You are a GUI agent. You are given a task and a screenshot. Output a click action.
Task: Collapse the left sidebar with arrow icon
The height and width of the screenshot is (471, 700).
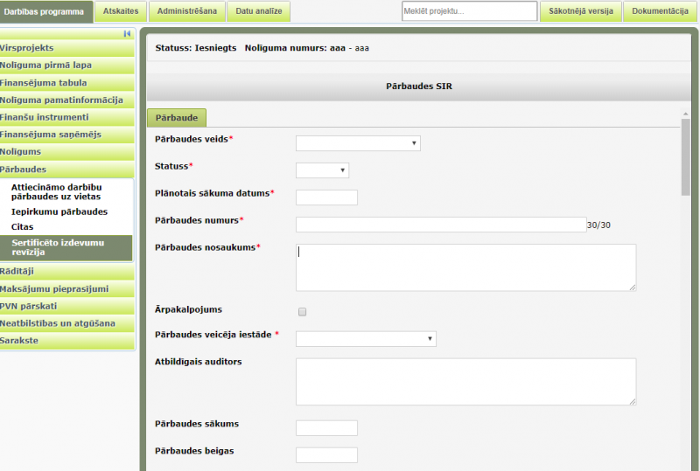pyautogui.click(x=127, y=34)
